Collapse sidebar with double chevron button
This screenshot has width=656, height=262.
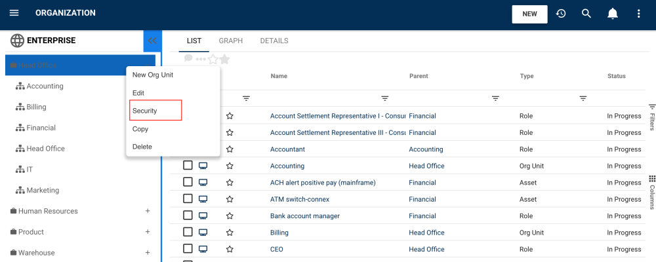click(152, 41)
